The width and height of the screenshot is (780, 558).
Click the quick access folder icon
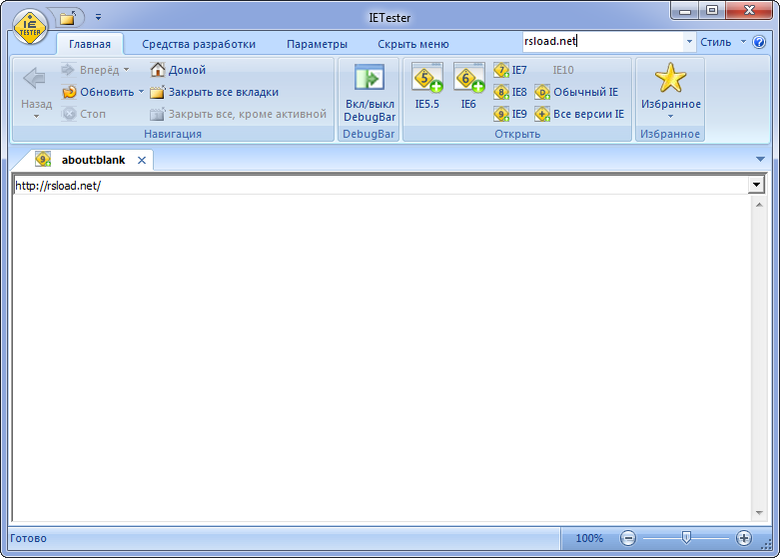pos(68,18)
